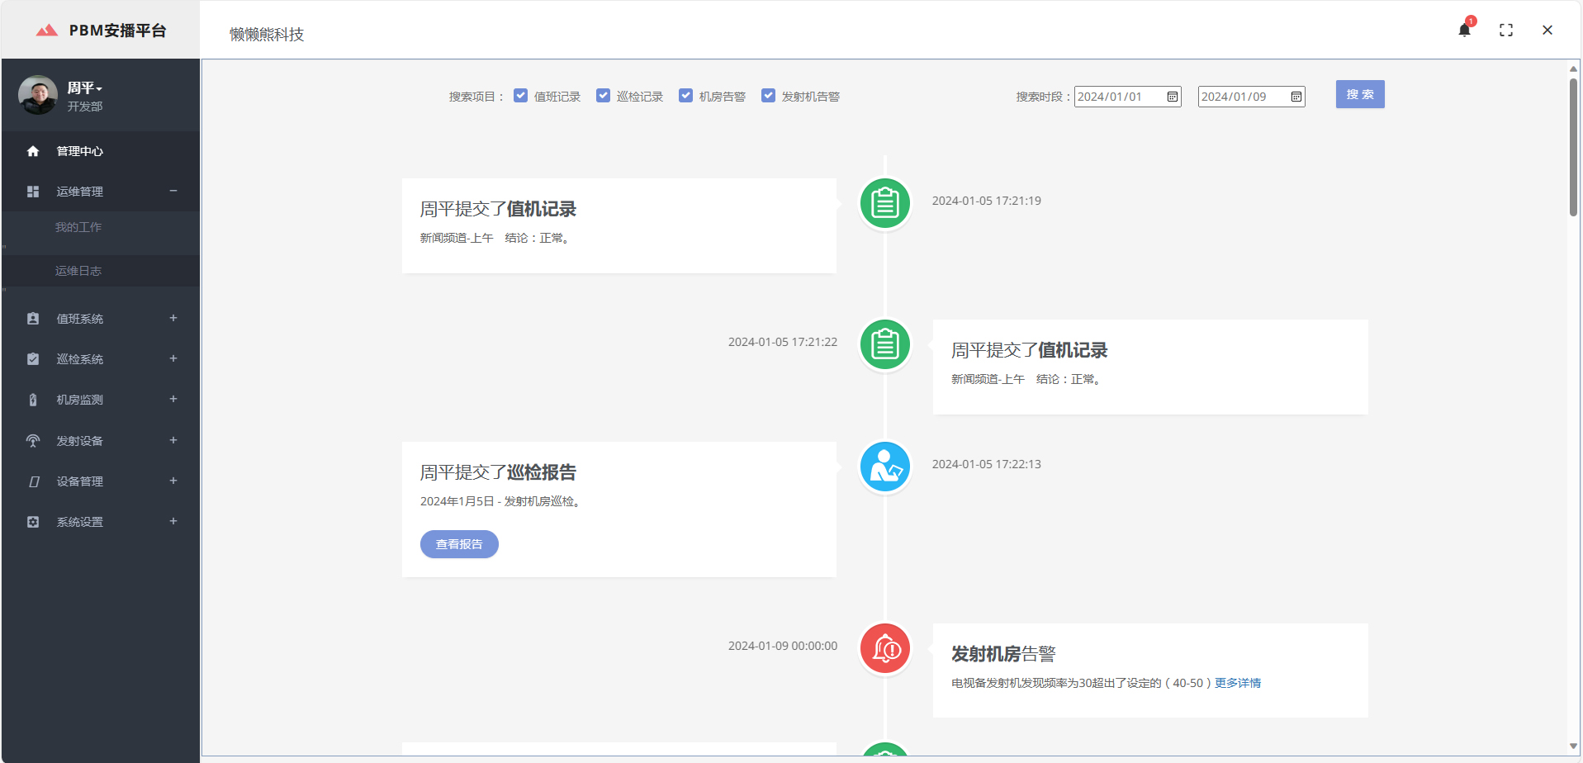Open the 周平 user dropdown
The height and width of the screenshot is (763, 1583).
85,88
